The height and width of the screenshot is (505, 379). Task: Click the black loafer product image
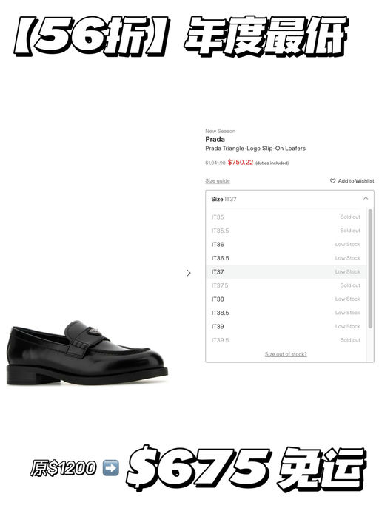87,353
